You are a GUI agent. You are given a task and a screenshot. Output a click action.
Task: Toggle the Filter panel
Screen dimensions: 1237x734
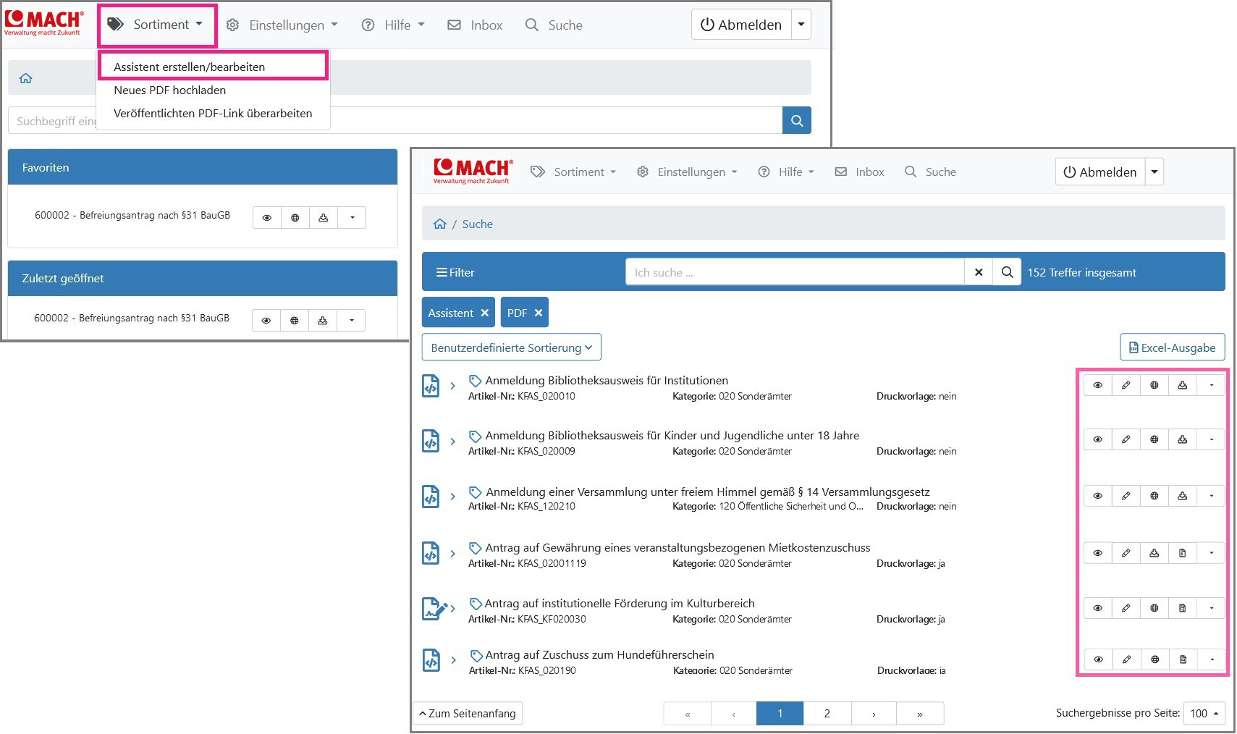click(455, 272)
